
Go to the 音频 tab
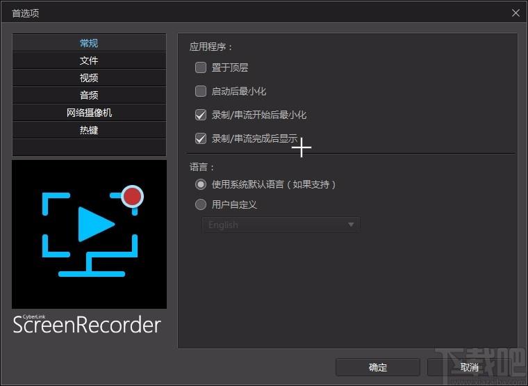(89, 95)
